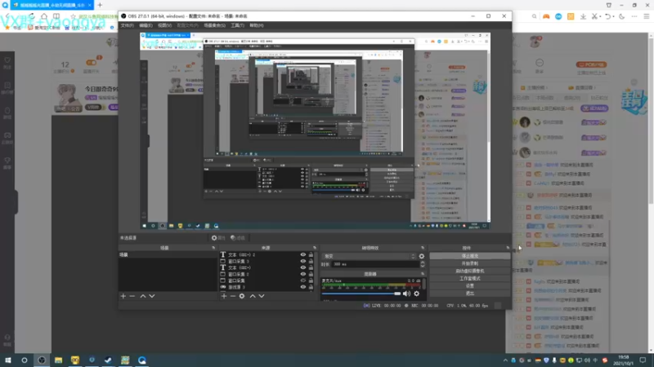The height and width of the screenshot is (367, 654).
Task: Show hidden system tray icons chevron
Action: 505,360
